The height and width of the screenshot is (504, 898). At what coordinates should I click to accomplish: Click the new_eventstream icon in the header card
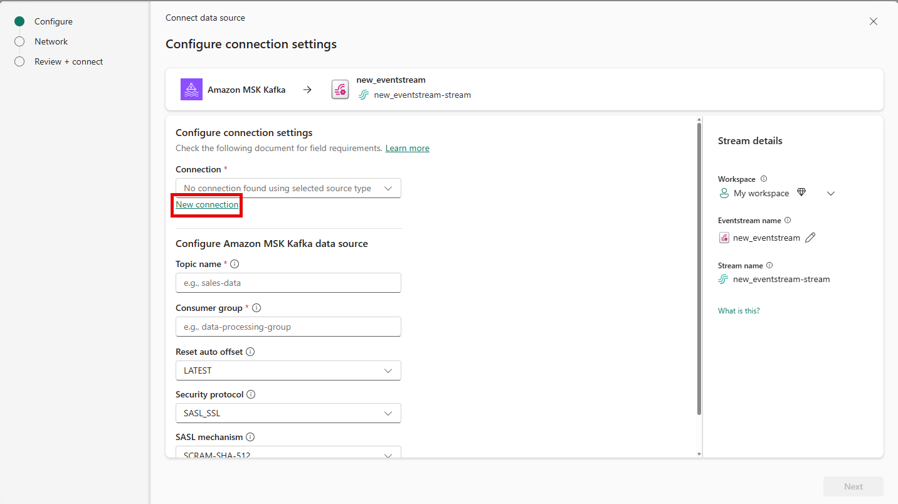point(341,90)
